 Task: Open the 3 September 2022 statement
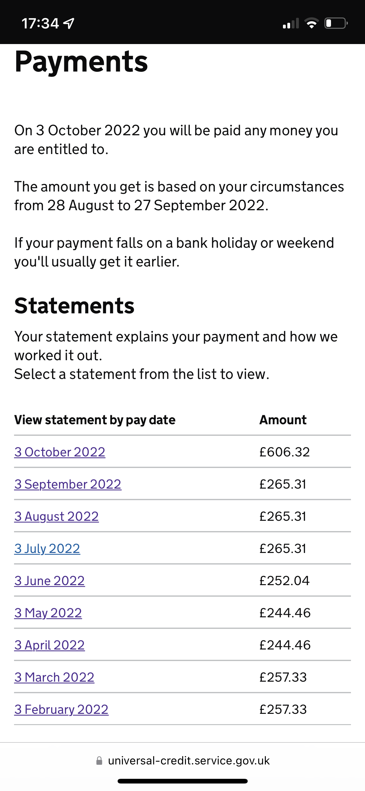tap(68, 484)
